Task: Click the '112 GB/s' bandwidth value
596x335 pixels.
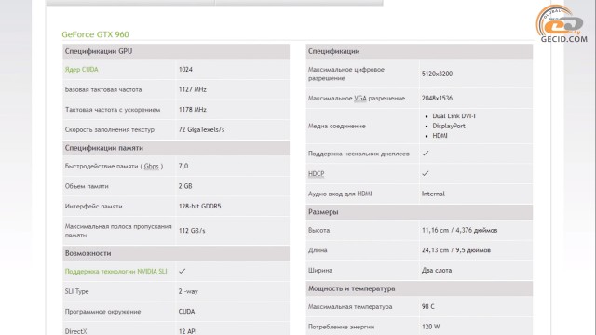Action: pyautogui.click(x=192, y=231)
